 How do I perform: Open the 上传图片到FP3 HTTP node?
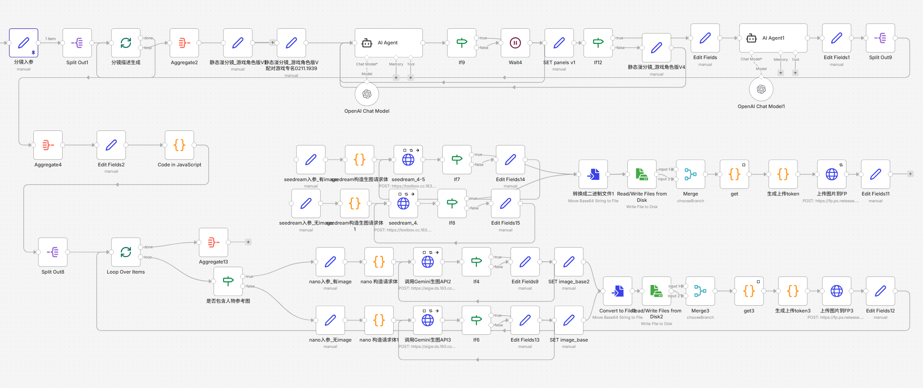(836, 291)
